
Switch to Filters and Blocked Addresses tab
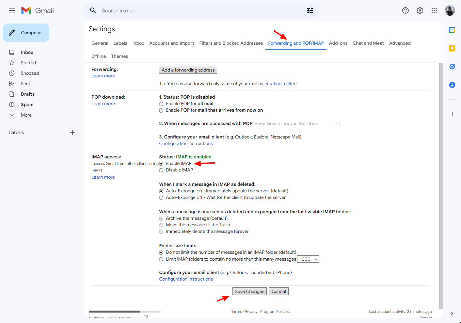tap(231, 43)
